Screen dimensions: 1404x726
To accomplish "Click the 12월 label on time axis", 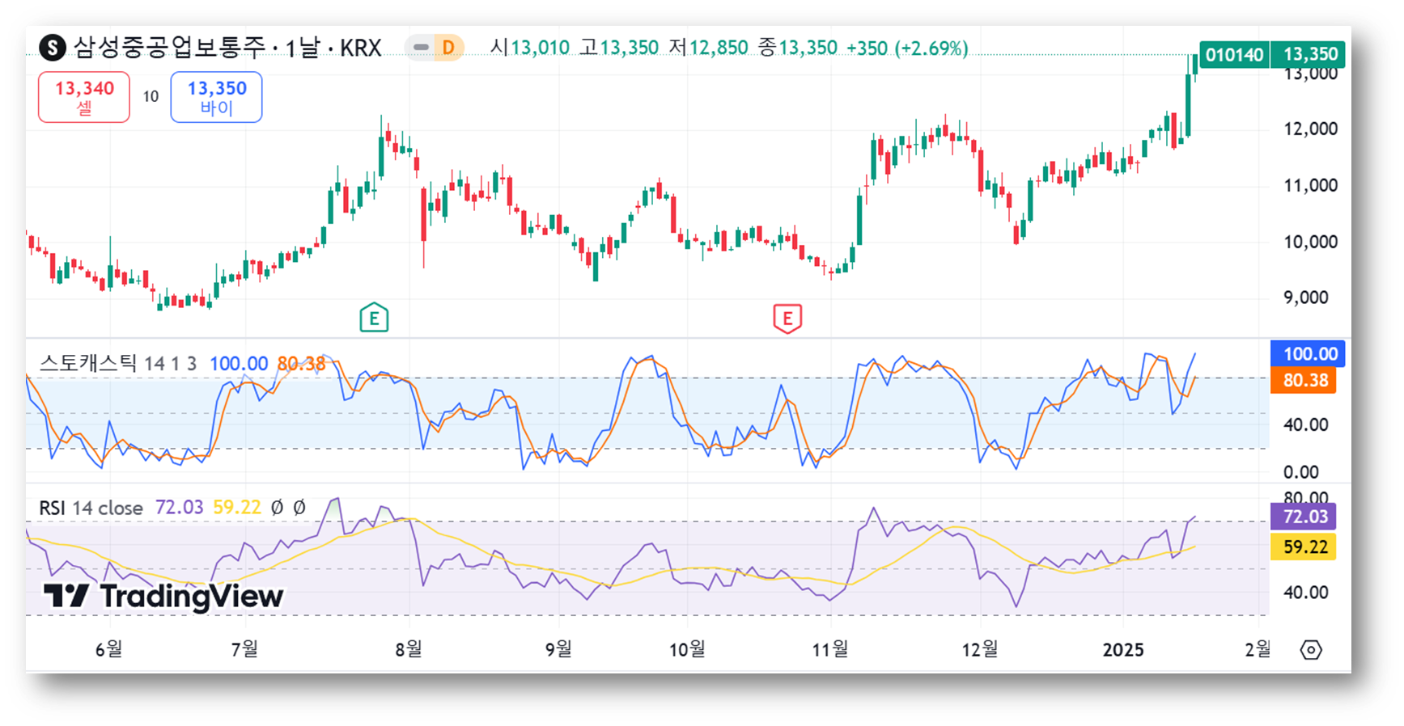I will tap(980, 649).
